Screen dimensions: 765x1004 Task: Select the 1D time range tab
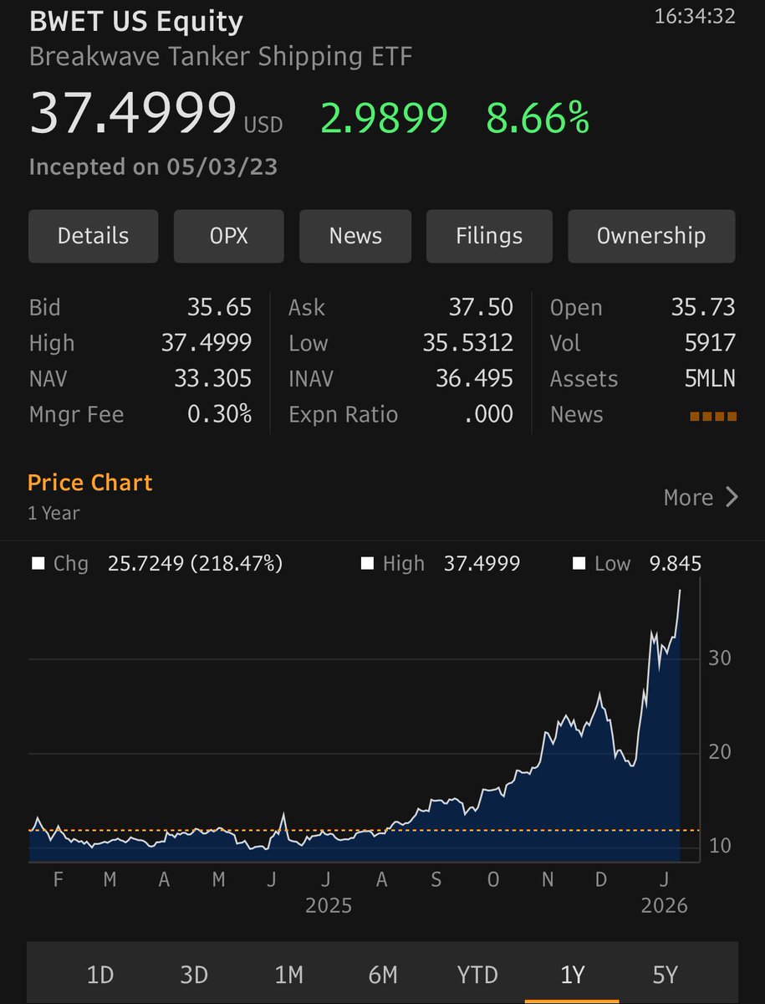pos(100,975)
